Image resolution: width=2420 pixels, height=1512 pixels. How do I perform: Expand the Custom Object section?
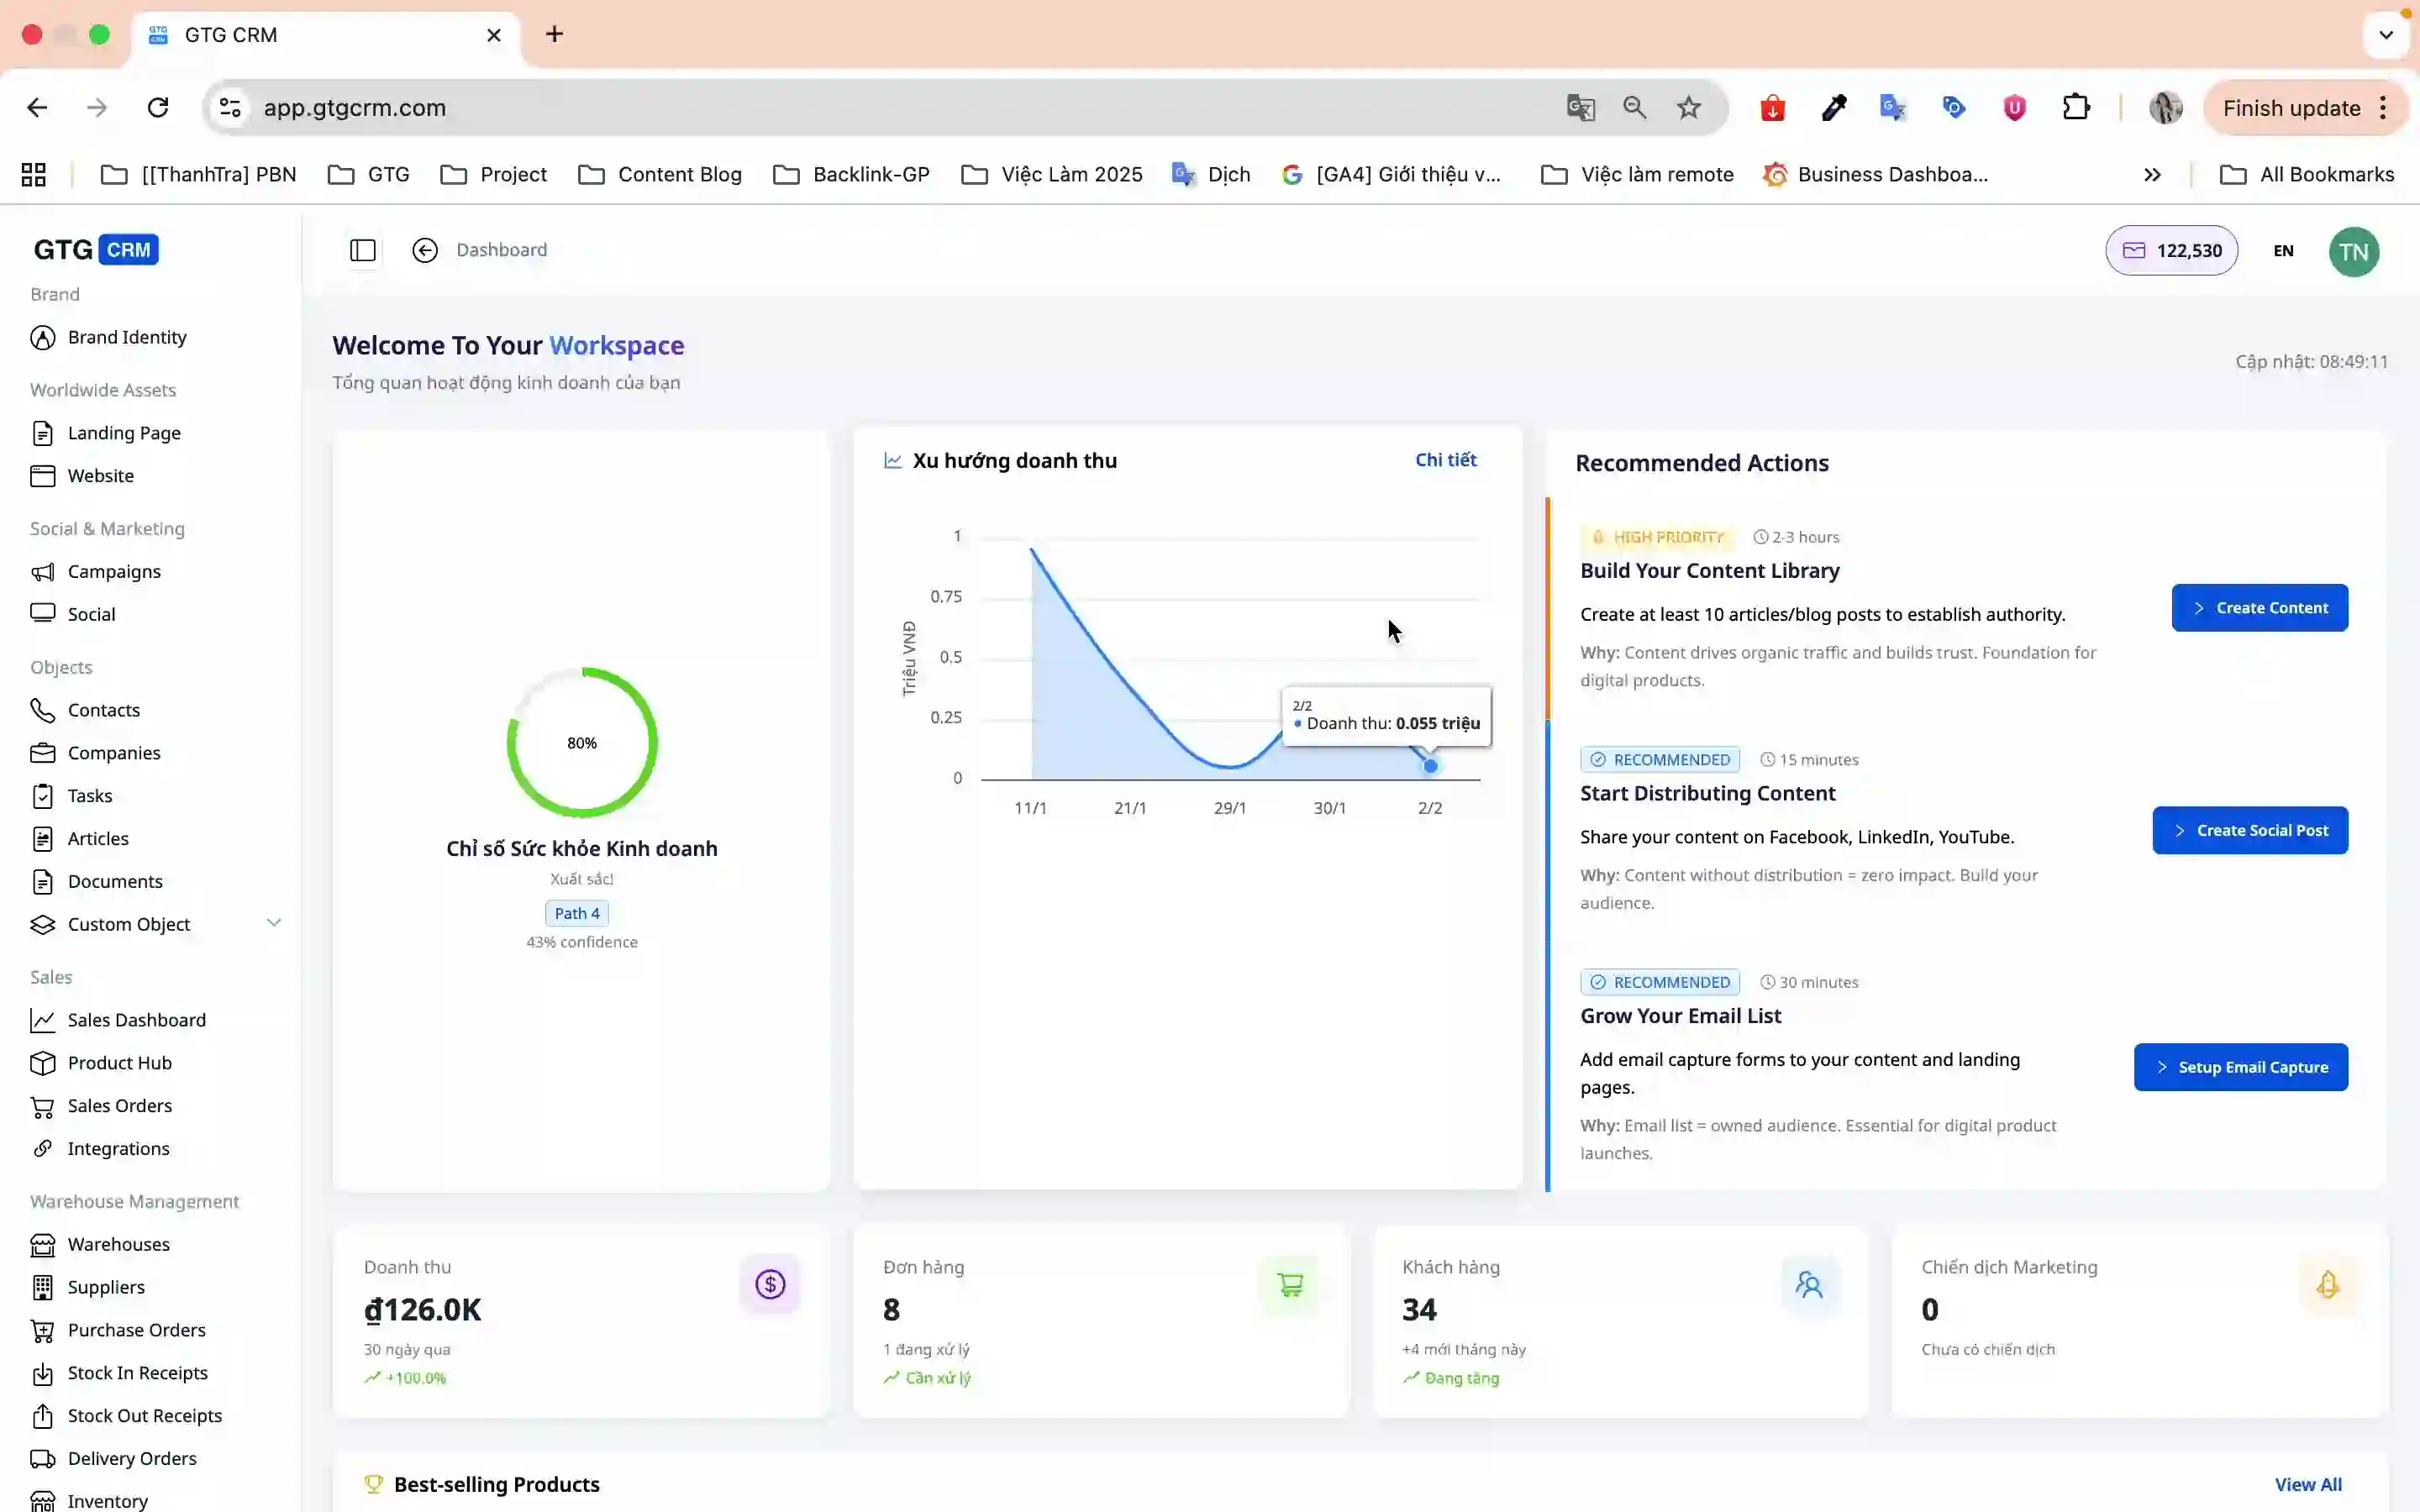(x=274, y=922)
